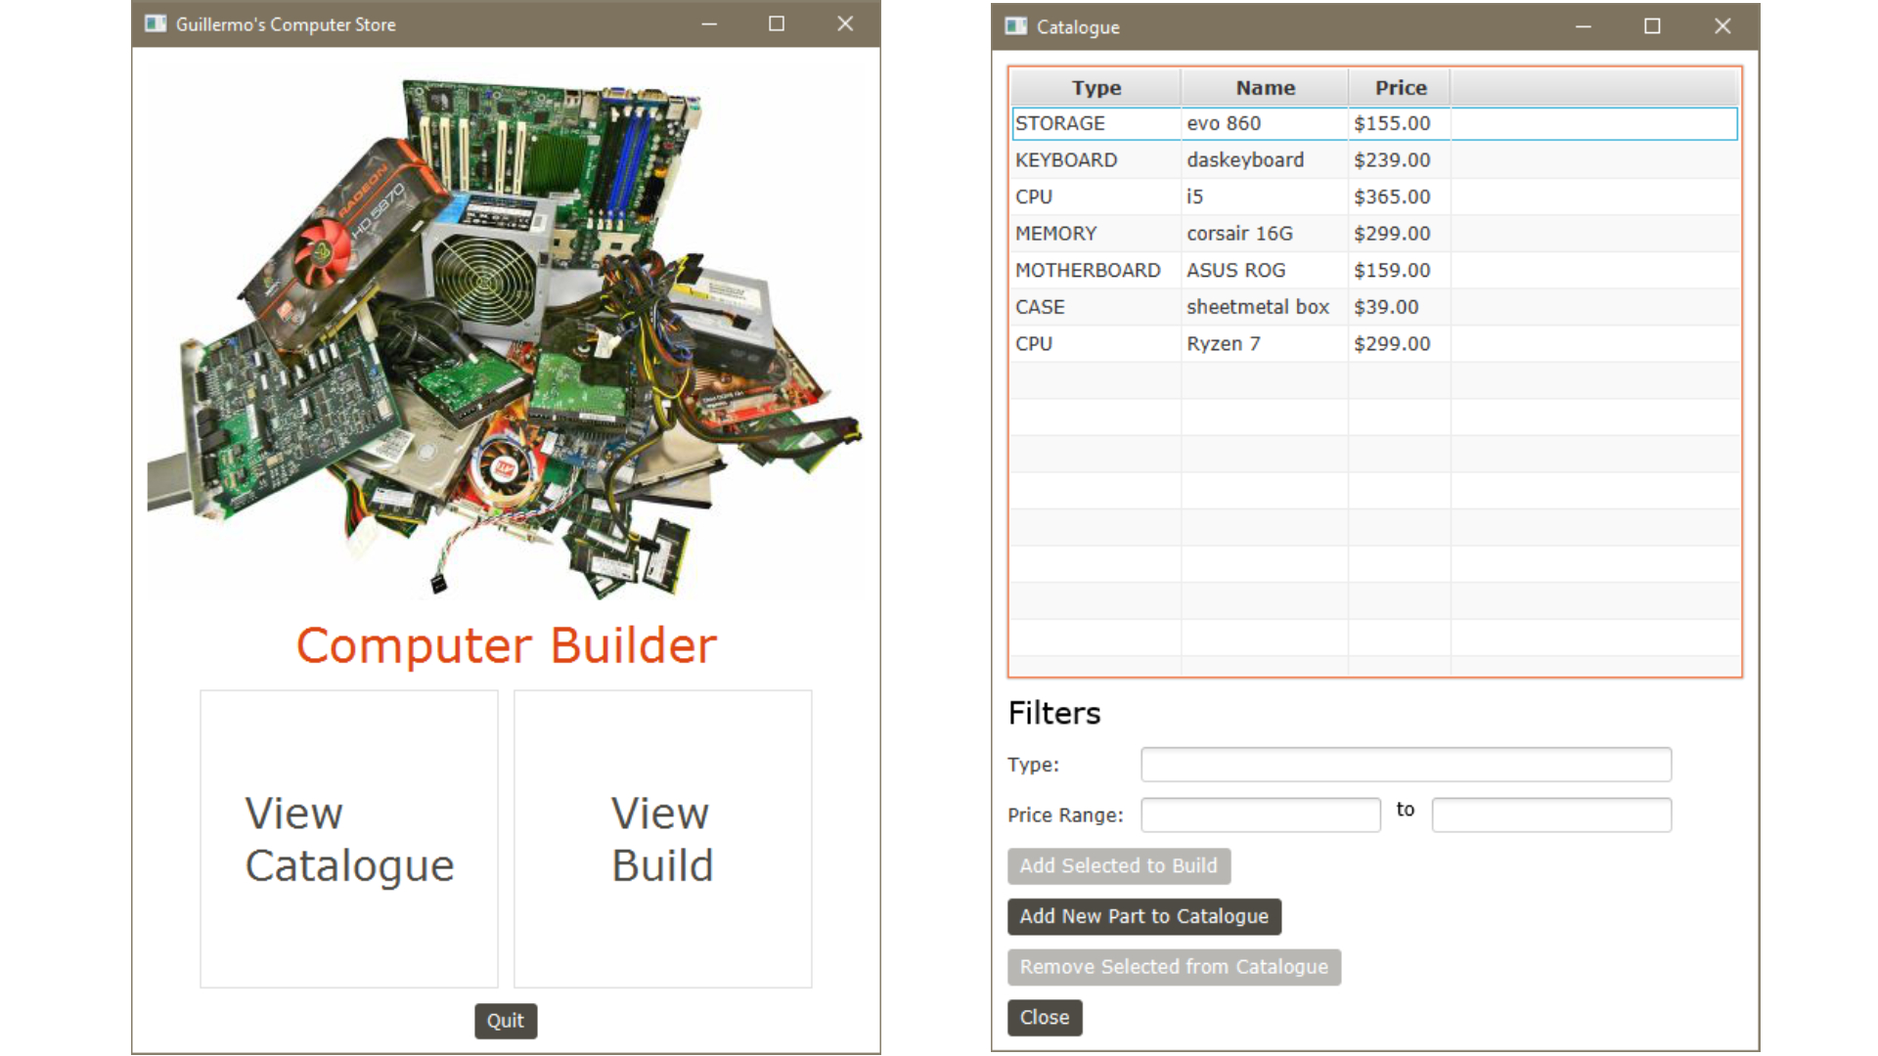The image size is (1878, 1056).
Task: Sort by the Price column header
Action: (x=1400, y=87)
